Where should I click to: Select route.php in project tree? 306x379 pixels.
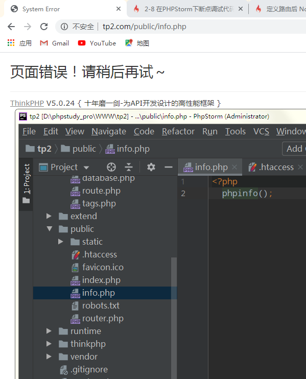tap(96, 191)
